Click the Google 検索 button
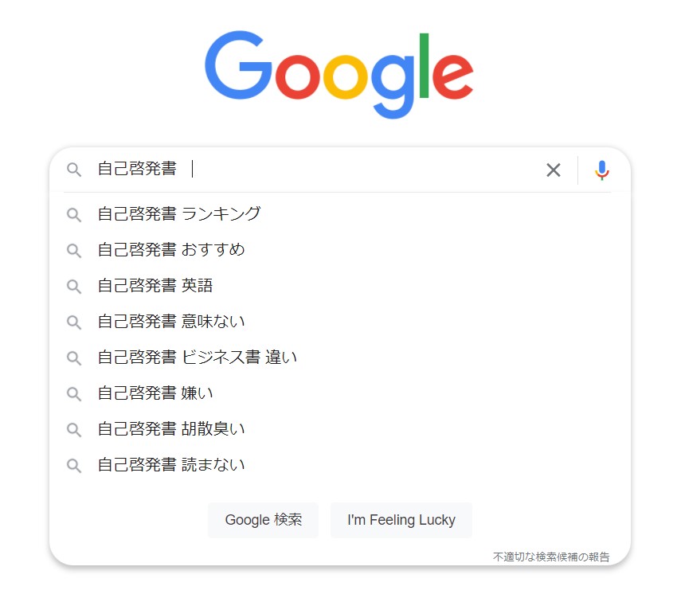 click(x=264, y=520)
